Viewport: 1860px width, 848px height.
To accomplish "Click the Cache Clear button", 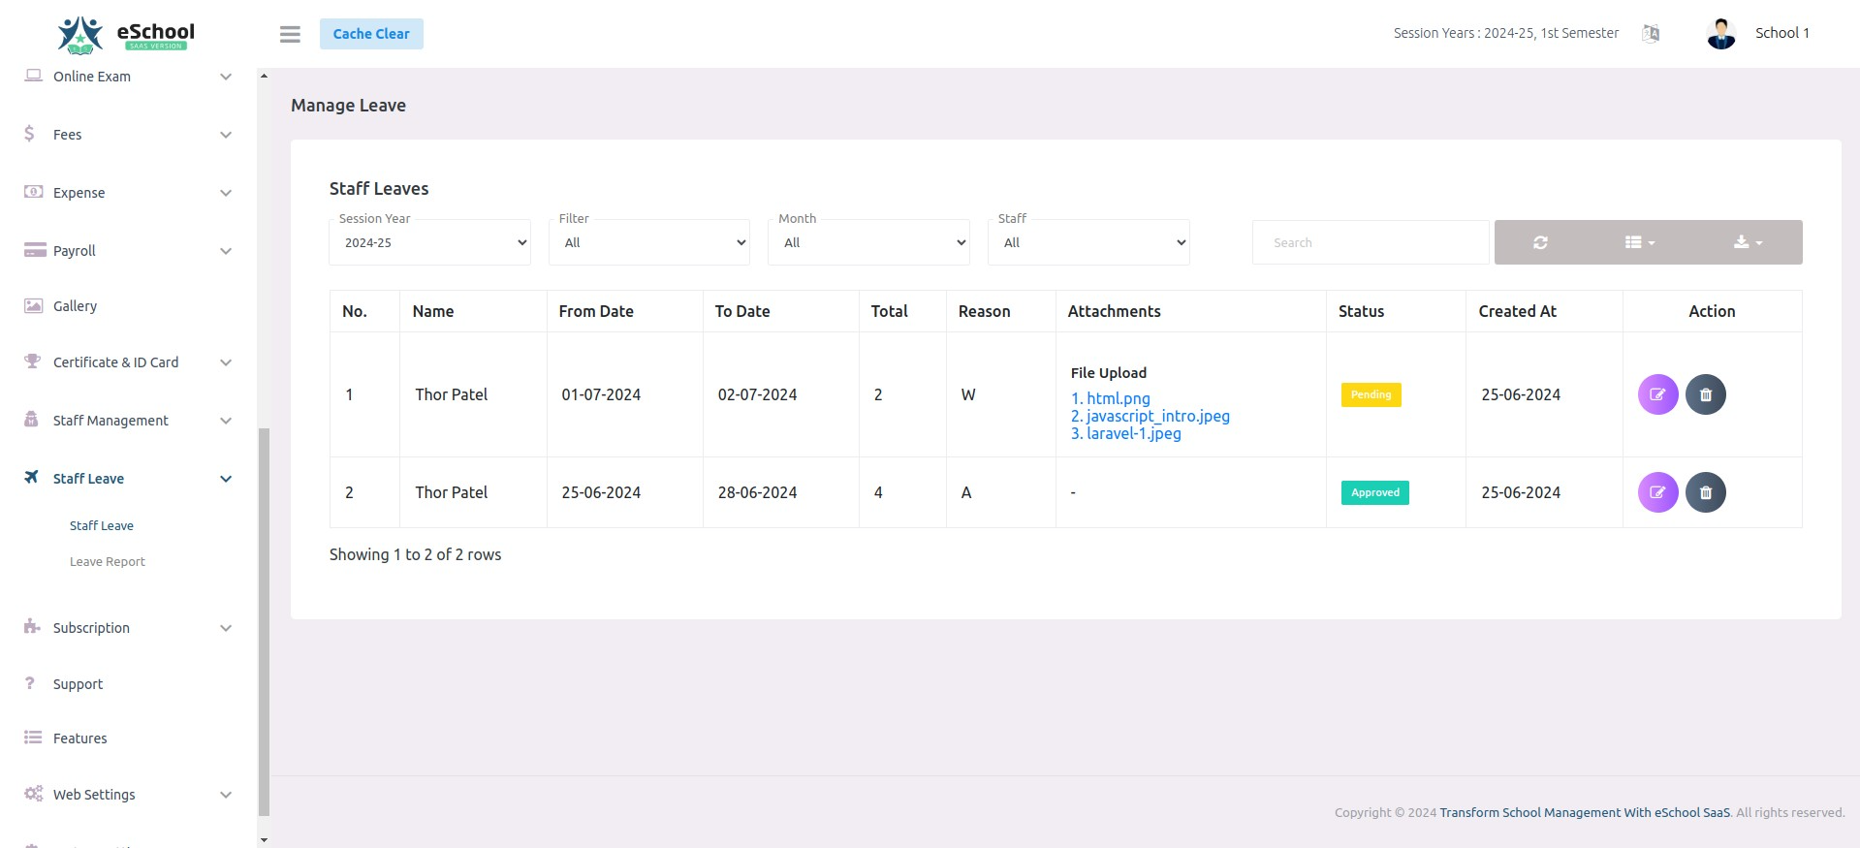I will click(x=371, y=34).
